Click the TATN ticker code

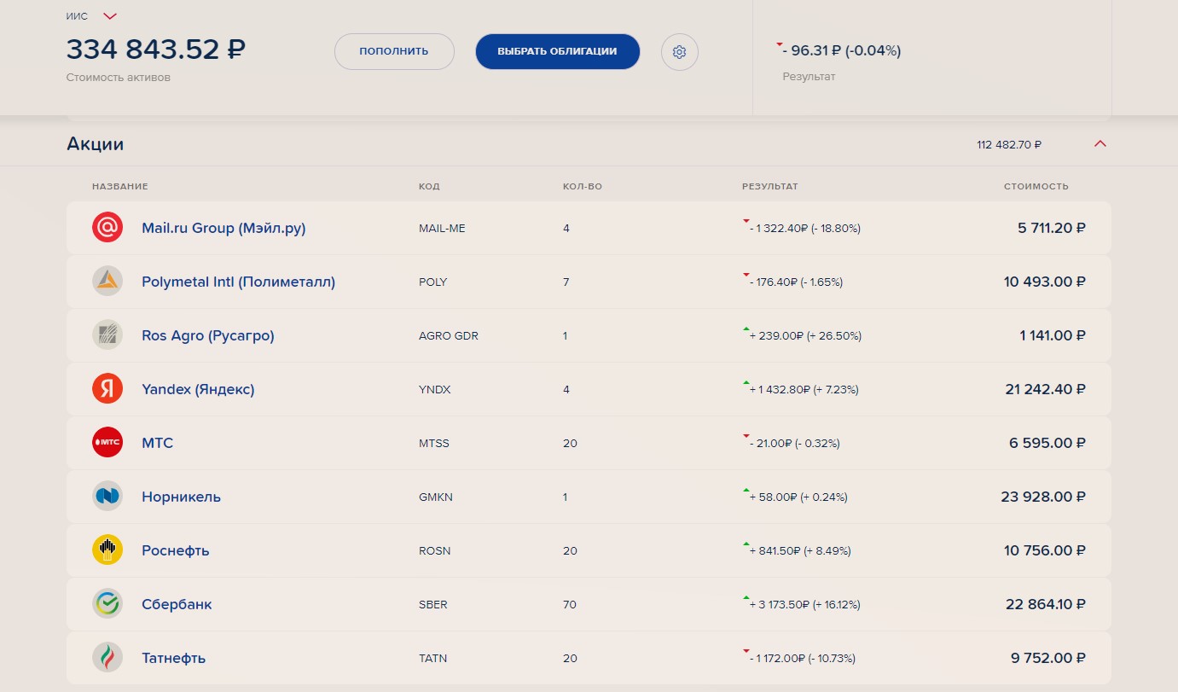[432, 659]
